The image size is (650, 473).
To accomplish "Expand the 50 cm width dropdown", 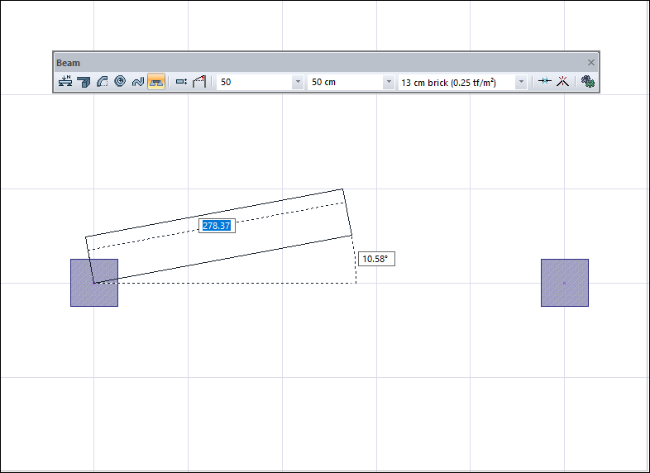I will point(389,83).
